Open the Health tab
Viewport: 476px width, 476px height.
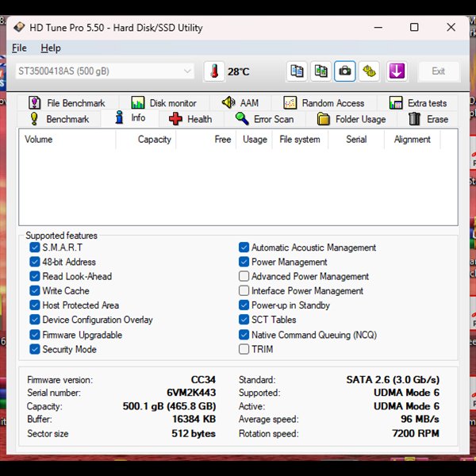pyautogui.click(x=190, y=119)
